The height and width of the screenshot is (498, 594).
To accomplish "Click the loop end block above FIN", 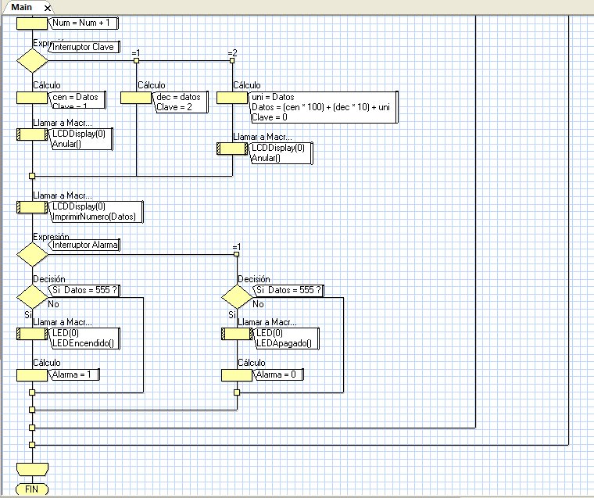I will pos(33,469).
